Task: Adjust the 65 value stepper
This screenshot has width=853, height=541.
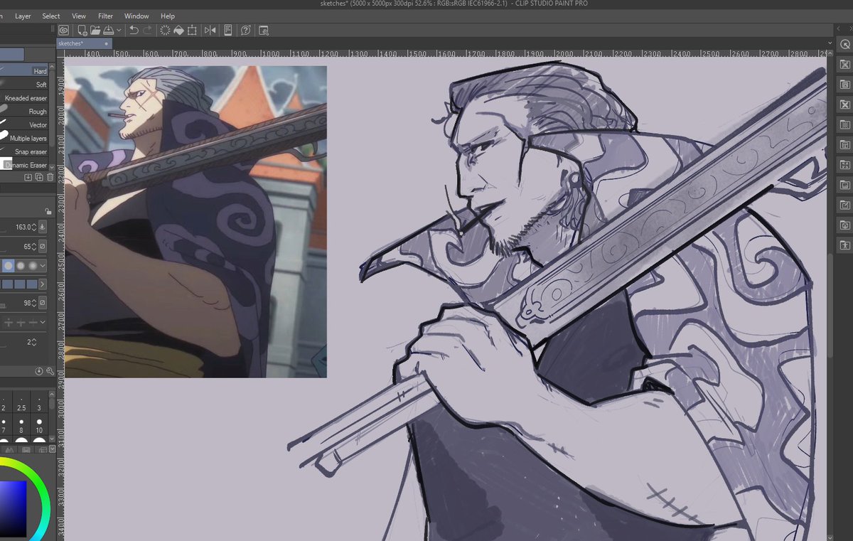Action: [x=34, y=247]
